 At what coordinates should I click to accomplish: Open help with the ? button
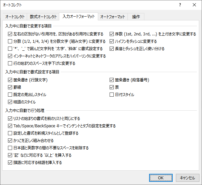pos(180,5)
